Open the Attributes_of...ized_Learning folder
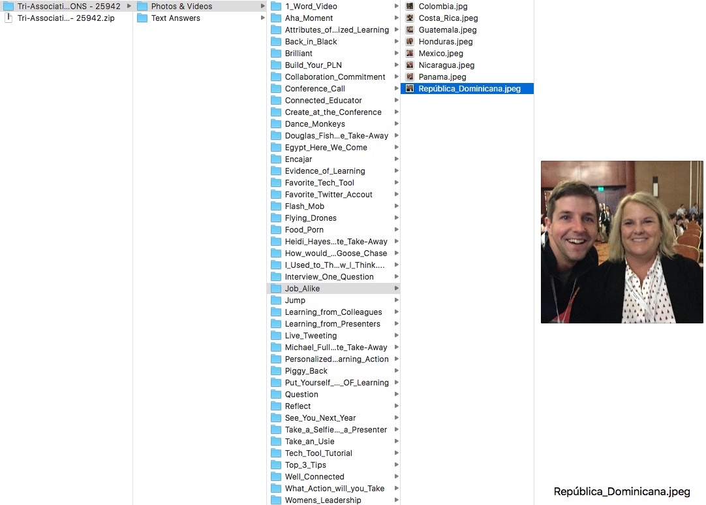This screenshot has height=505, width=706. [333, 30]
